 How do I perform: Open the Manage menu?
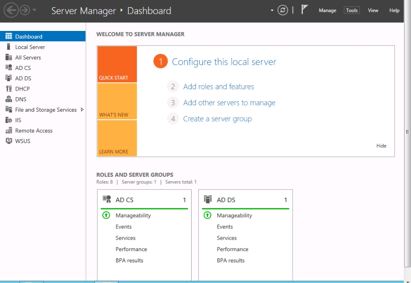327,10
